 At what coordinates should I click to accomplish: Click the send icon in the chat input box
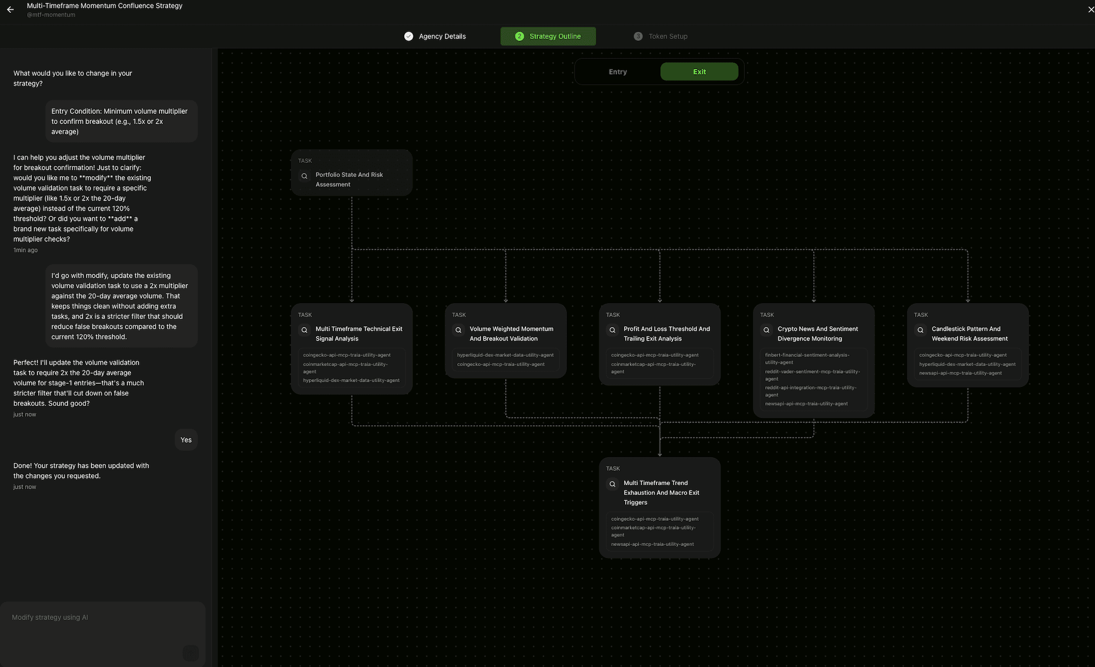click(x=191, y=653)
